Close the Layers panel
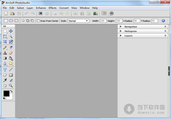Screen dimensions: 171x119 (165, 35)
